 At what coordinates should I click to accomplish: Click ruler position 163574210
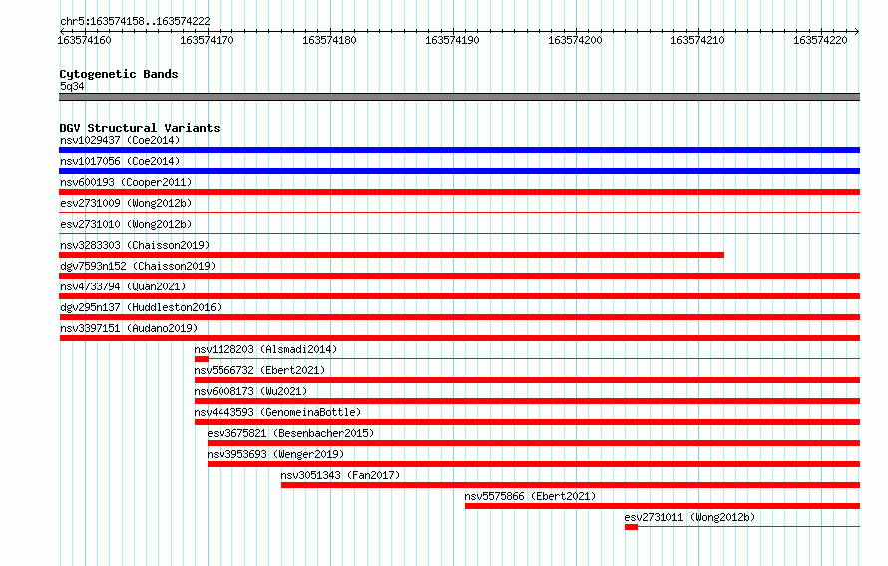pyautogui.click(x=697, y=40)
